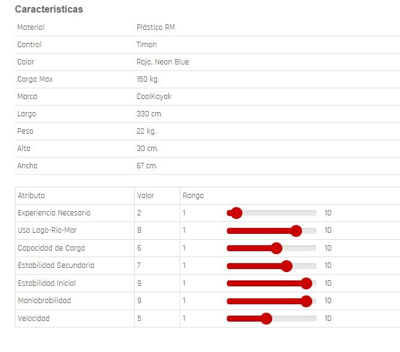Click the Velocidad slider handle
This screenshot has width=400, height=352.
266,319
